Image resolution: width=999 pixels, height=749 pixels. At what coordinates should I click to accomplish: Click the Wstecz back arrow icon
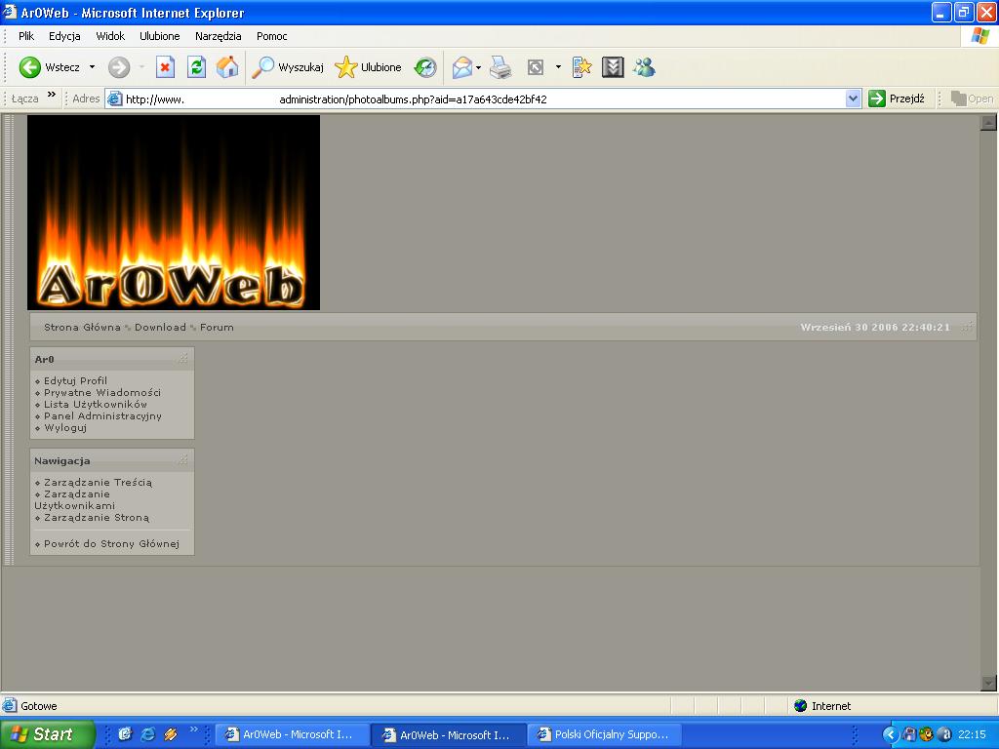point(29,67)
